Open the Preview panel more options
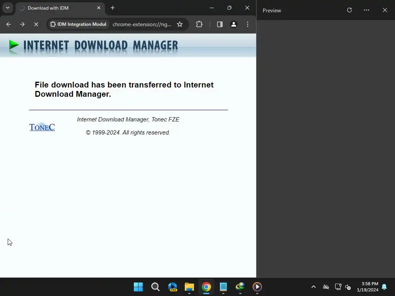This screenshot has width=395, height=296. click(366, 10)
